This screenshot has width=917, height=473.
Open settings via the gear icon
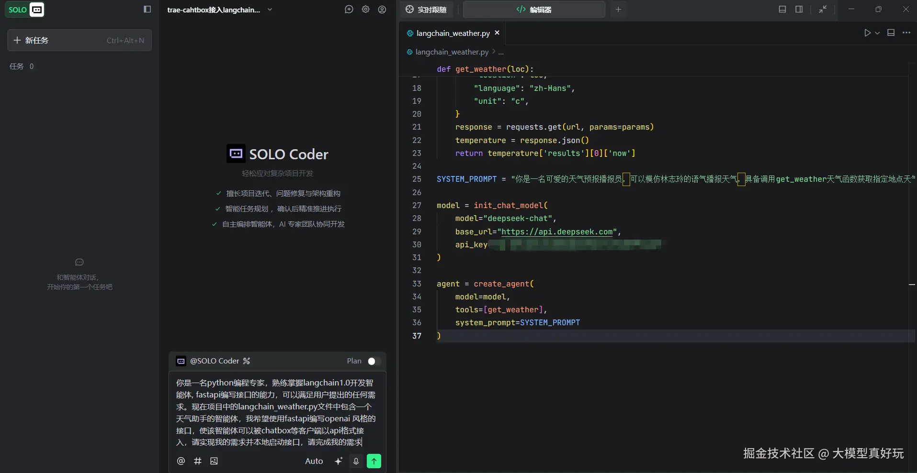366,10
